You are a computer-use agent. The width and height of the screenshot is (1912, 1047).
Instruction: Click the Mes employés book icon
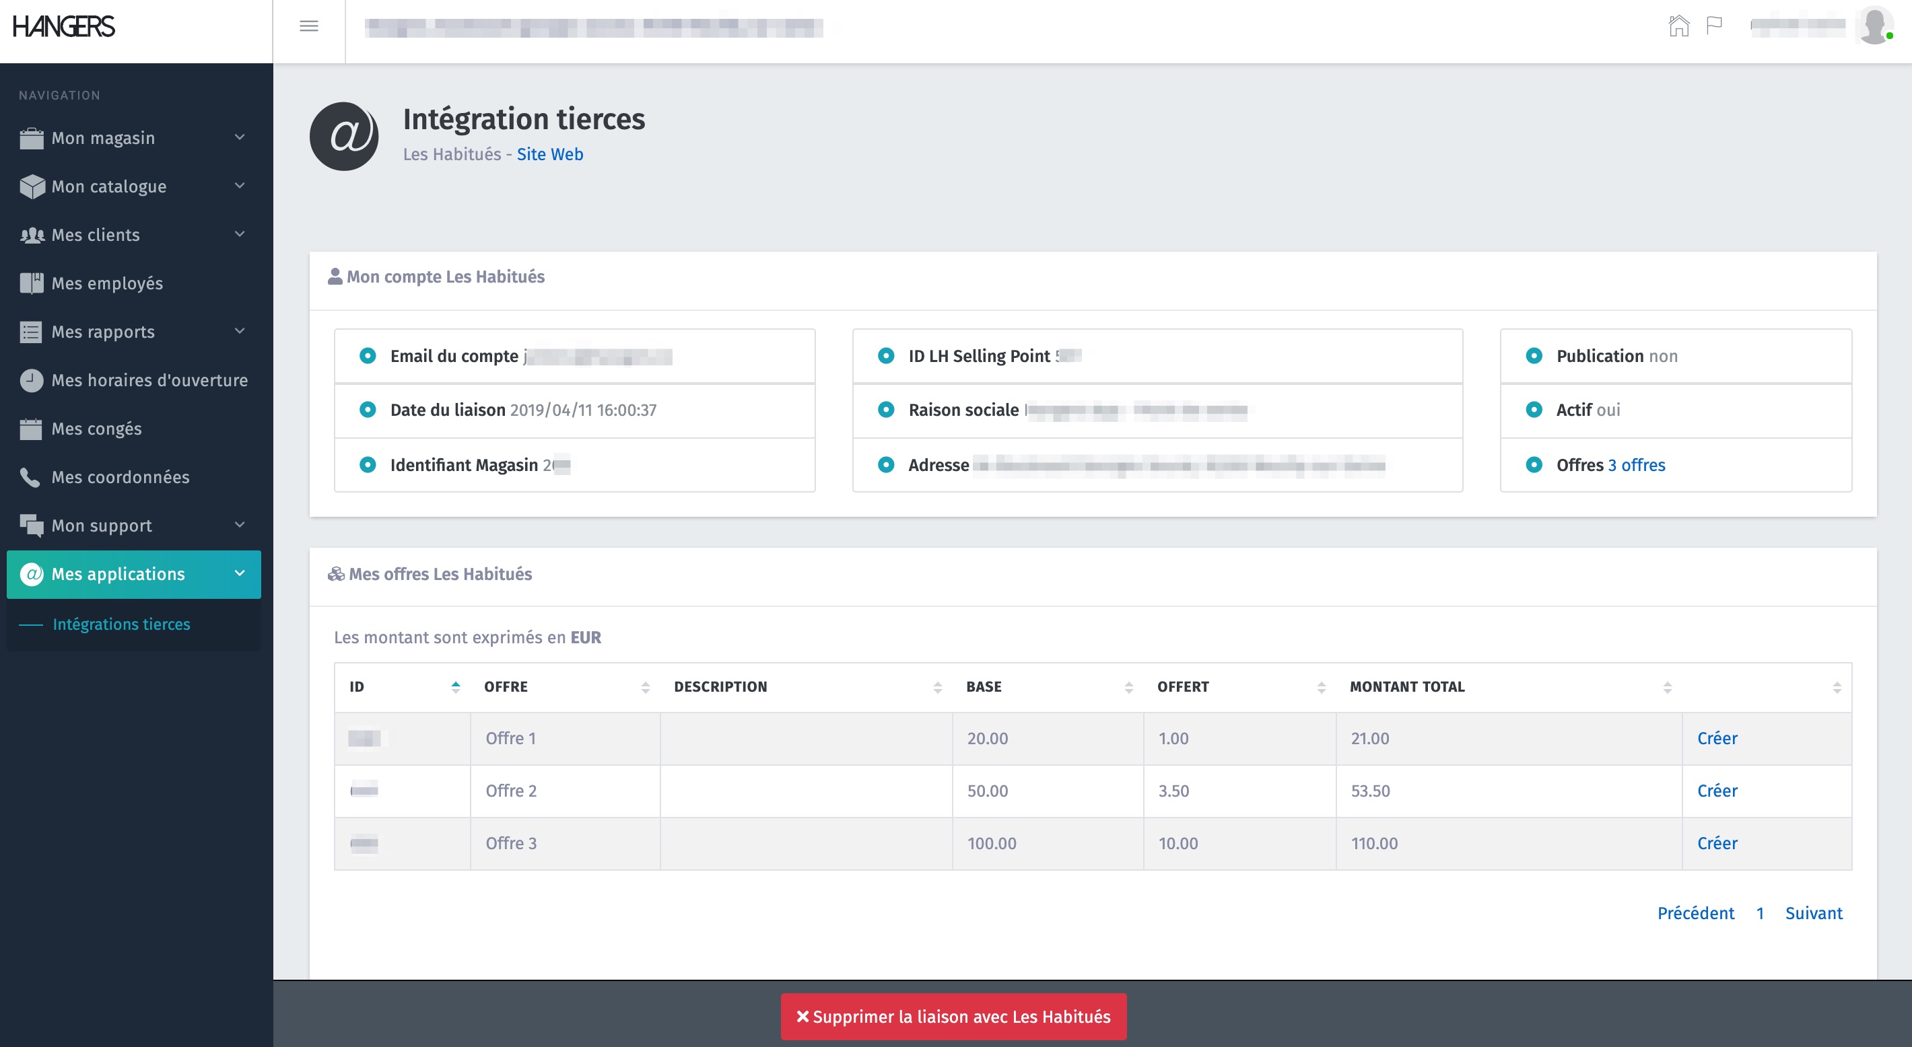tap(31, 283)
